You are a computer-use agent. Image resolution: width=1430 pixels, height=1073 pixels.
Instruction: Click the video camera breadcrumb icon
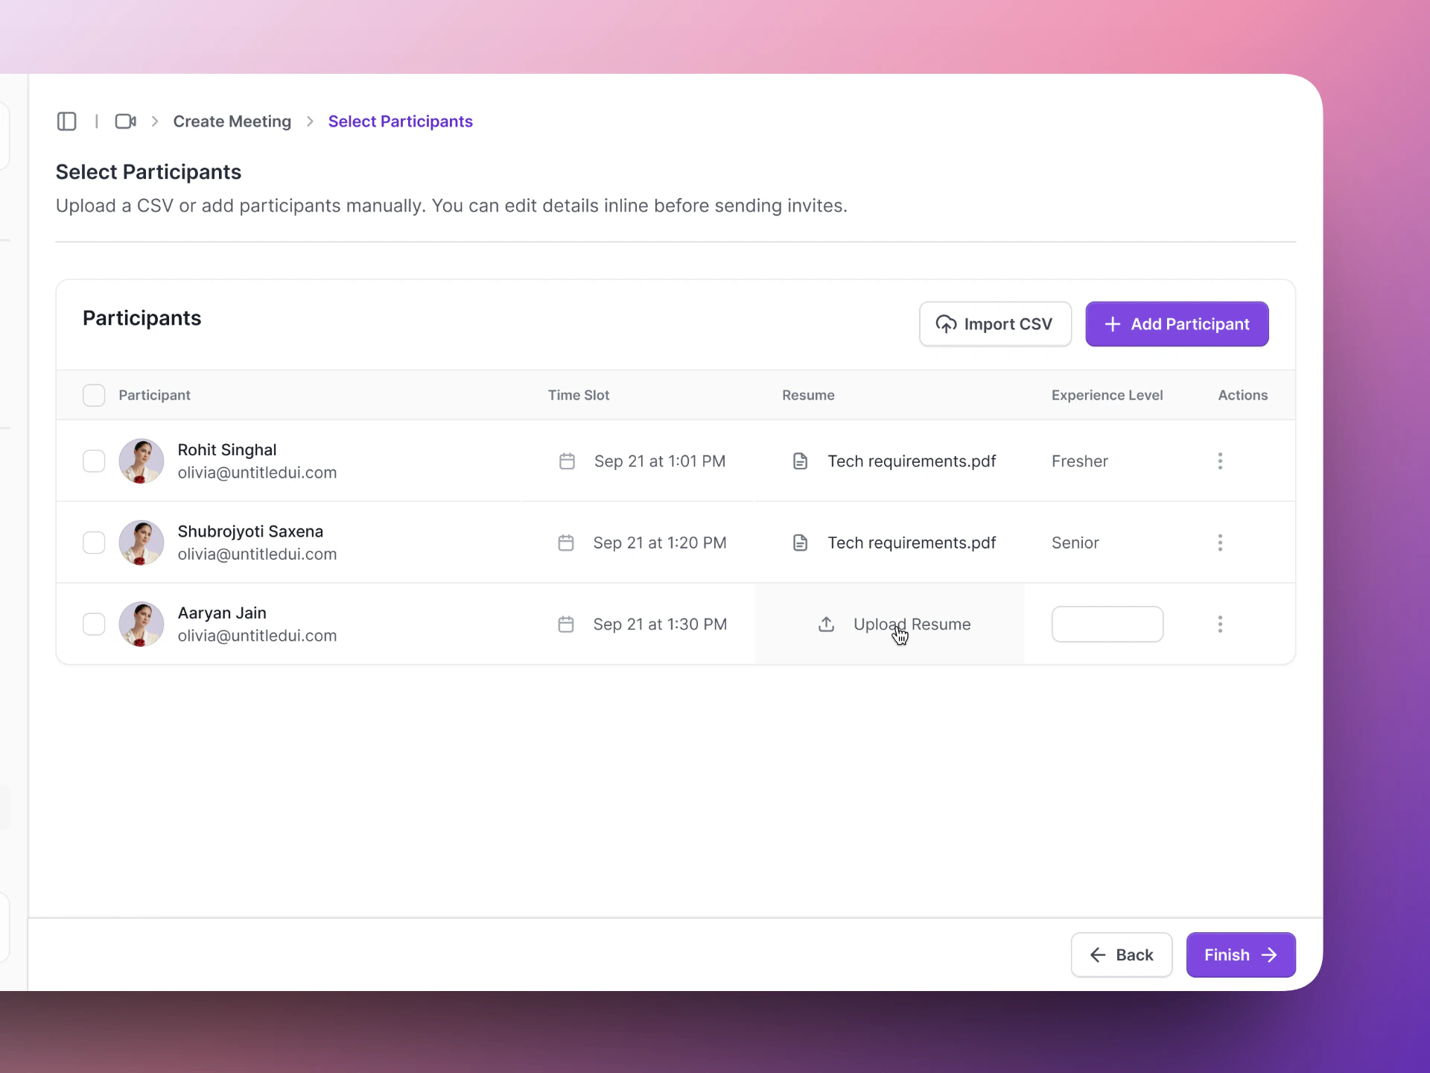(125, 121)
